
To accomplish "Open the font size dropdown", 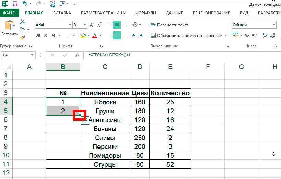I will pos(85,25).
